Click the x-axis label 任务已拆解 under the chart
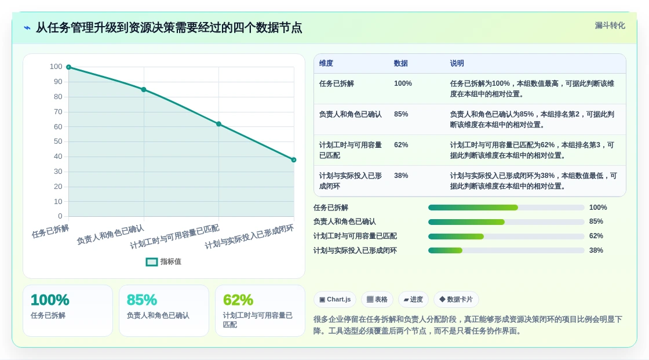This screenshot has width=649, height=360. coord(50,231)
